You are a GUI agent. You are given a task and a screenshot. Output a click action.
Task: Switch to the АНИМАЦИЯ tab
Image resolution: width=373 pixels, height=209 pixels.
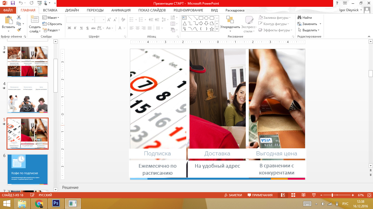point(121,10)
